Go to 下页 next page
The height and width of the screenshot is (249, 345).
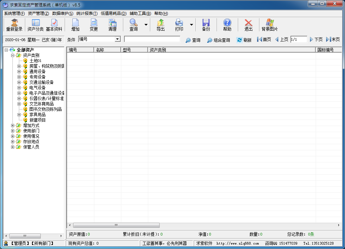point(316,40)
